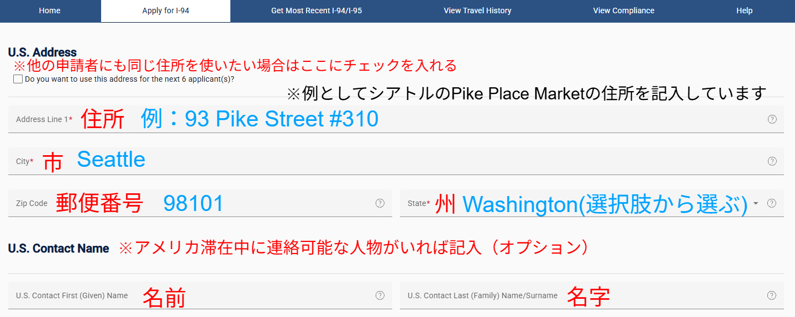
Task: Select U.S. Contact First (Given) Name field
Action: point(200,295)
